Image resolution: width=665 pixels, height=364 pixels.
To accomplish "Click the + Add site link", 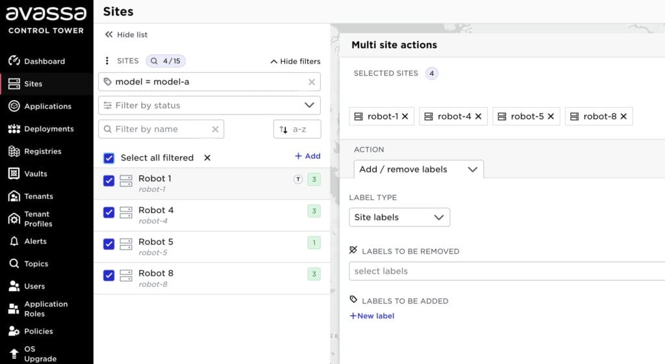I will tap(307, 156).
